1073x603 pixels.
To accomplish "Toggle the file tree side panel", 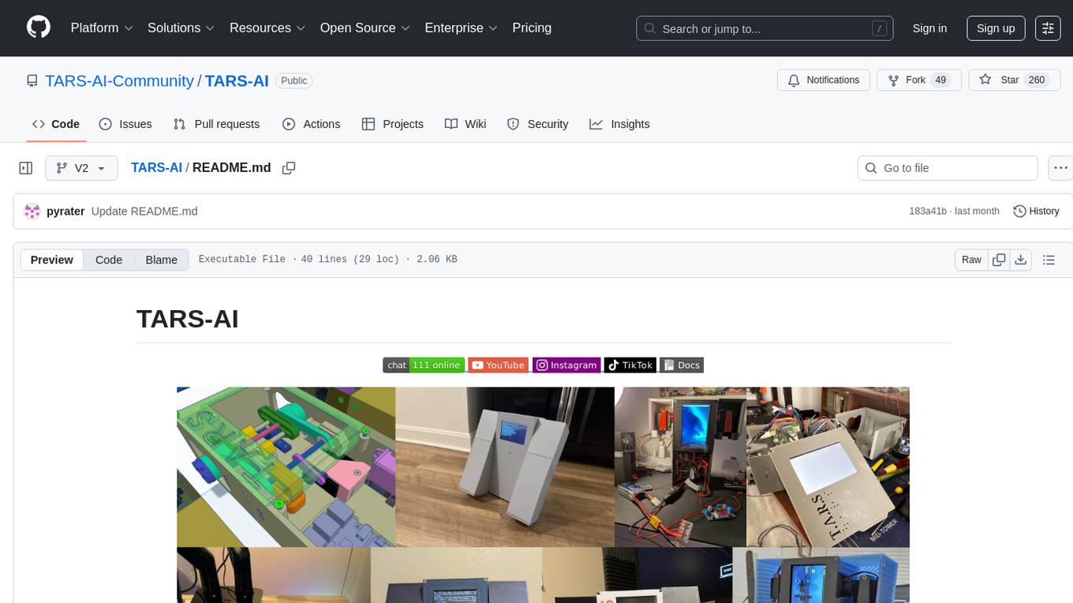I will (x=26, y=168).
